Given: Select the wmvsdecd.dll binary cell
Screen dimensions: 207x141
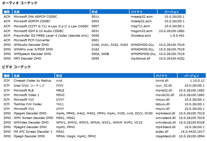Looking at the screenshot, I should pos(166,118).
